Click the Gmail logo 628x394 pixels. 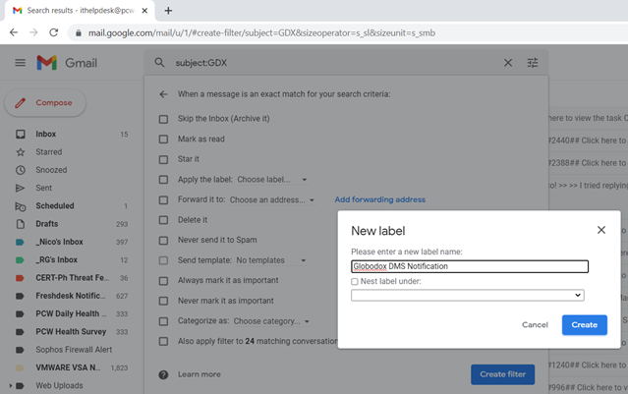pyautogui.click(x=67, y=63)
